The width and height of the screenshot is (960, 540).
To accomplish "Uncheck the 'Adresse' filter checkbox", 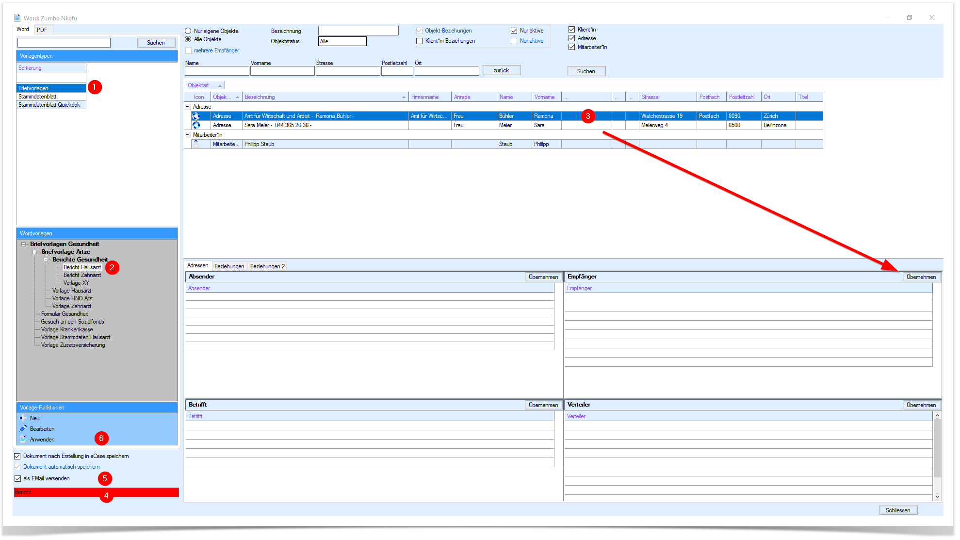I will tap(572, 38).
